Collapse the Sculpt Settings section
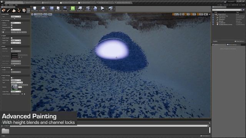Screen dimensions: 246x138 pyautogui.click(x=2, y=67)
